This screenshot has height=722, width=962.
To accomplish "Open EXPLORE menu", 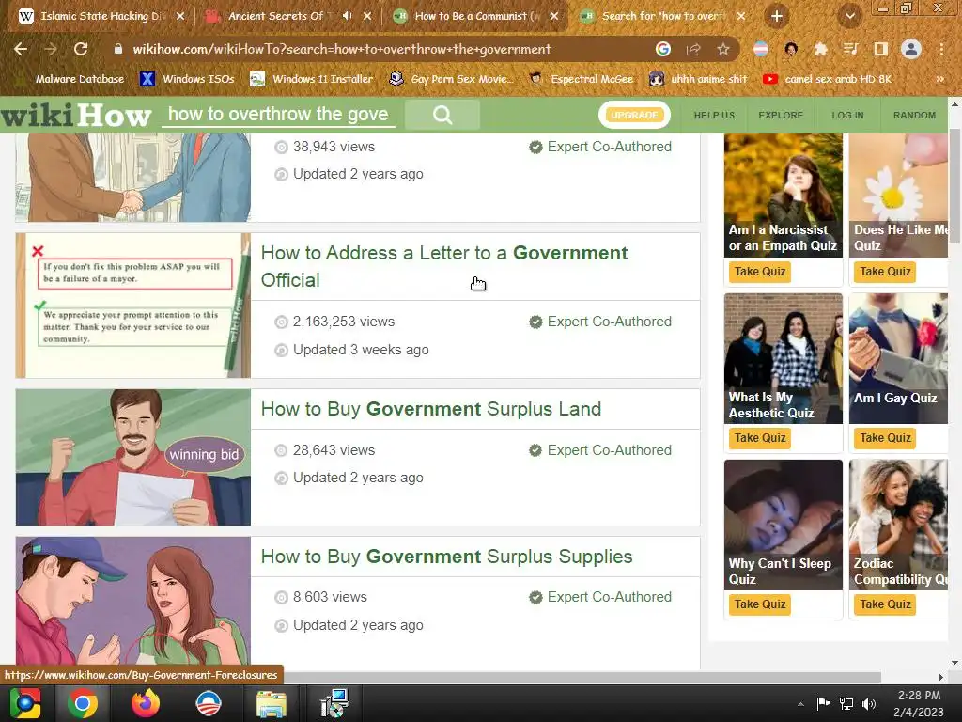I will click(x=781, y=116).
